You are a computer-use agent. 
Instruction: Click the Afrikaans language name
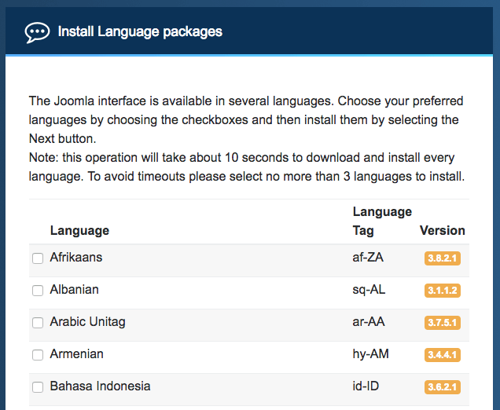76,258
